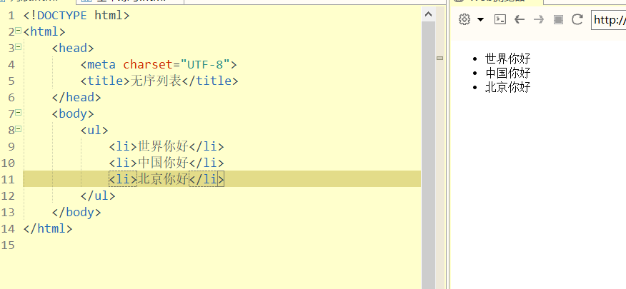Screen dimensions: 626x289
Task: Click the editor vertical scrollbar track
Action: pos(428,156)
